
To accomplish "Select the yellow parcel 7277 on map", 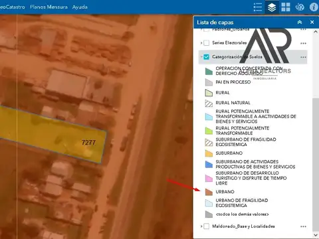I will coord(53,135).
